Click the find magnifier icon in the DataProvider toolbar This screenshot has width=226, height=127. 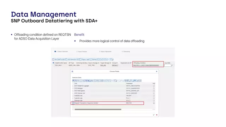tap(106, 59)
